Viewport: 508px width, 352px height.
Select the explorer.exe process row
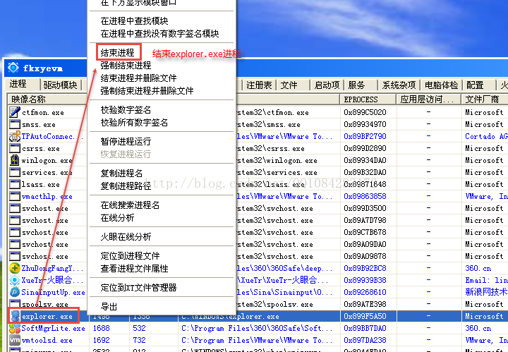(258, 316)
